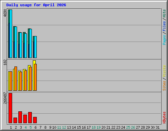This screenshot has width=168, height=131.
Task: Click day label 29 on x-axis
Action: click(x=148, y=127)
